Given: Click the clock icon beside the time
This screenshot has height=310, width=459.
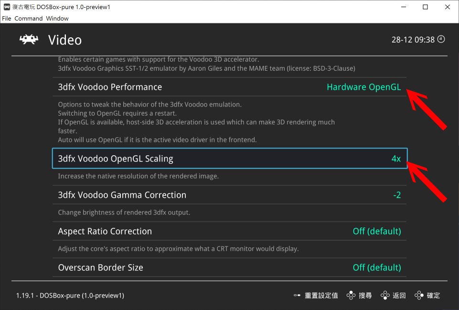Looking at the screenshot, I should pyautogui.click(x=441, y=39).
